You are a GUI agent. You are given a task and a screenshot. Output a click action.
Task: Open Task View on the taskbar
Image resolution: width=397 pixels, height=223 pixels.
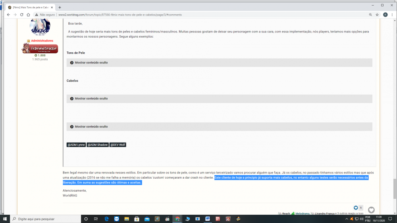point(96,219)
